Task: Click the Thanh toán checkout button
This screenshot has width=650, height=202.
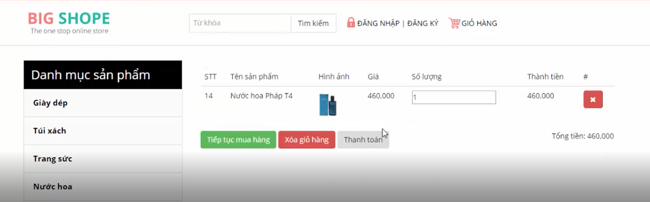Action: (363, 139)
